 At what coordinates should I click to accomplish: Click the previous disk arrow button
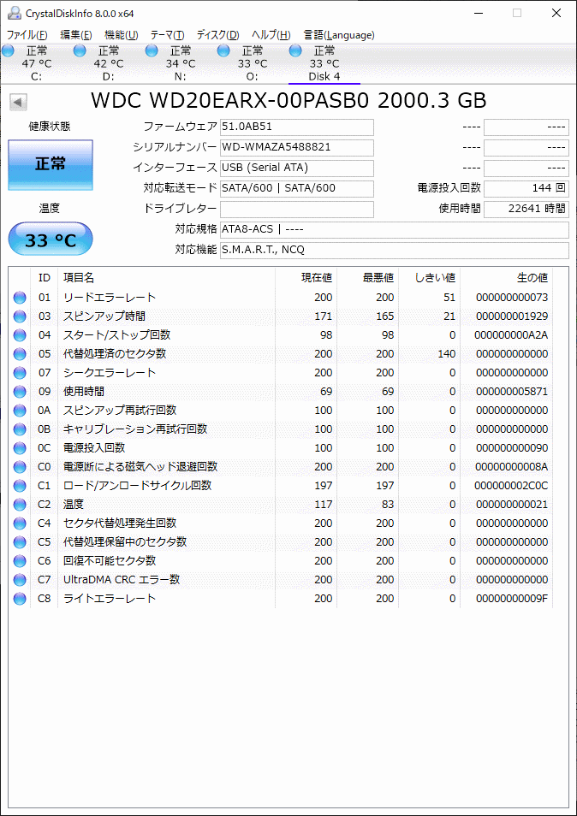point(17,103)
